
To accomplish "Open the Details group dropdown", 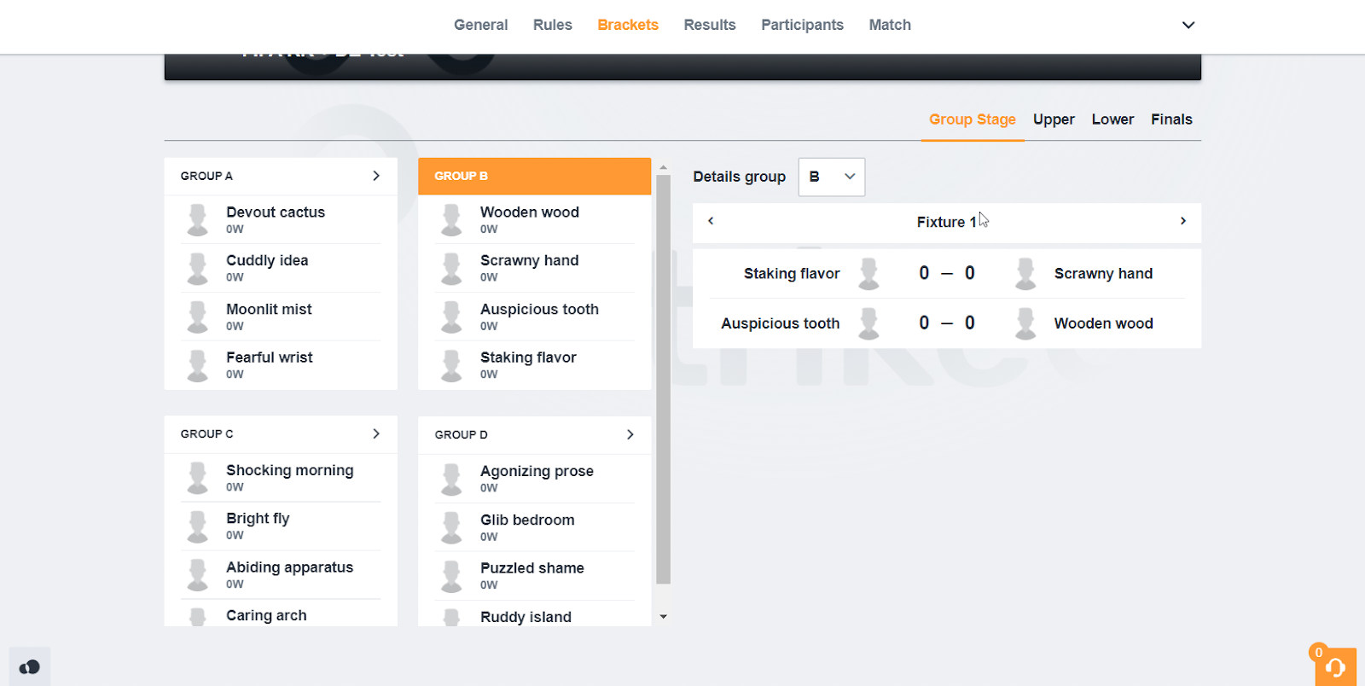I will coord(831,177).
